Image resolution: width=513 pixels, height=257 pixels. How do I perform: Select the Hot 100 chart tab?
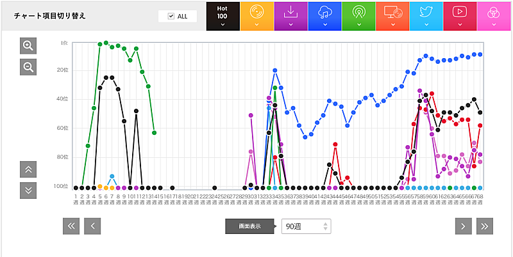click(223, 17)
